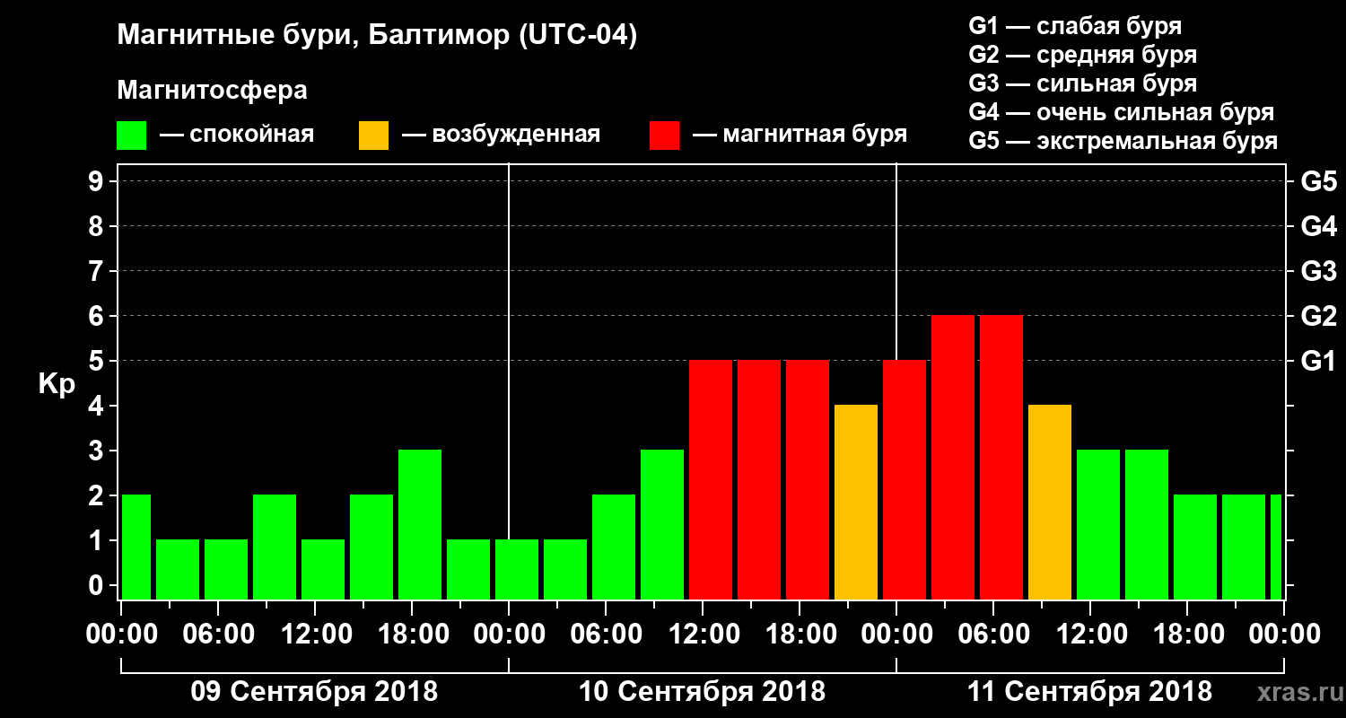Click the green Kp 1 bar crossing midnight into 10 September
This screenshot has height=718, width=1346.
517,570
